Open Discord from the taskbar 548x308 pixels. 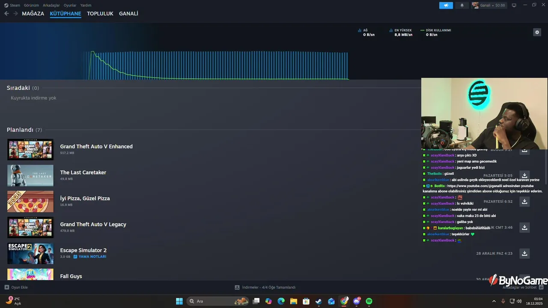click(x=357, y=301)
